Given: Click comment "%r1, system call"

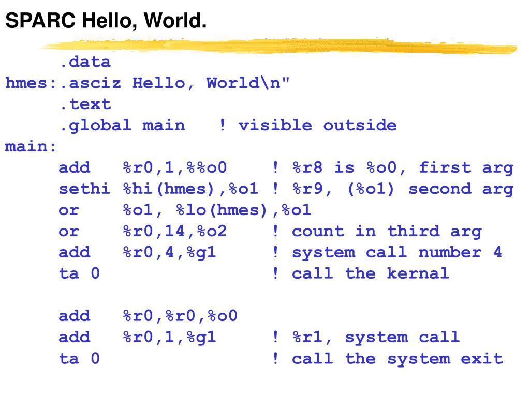Looking at the screenshot, I should click(376, 338).
